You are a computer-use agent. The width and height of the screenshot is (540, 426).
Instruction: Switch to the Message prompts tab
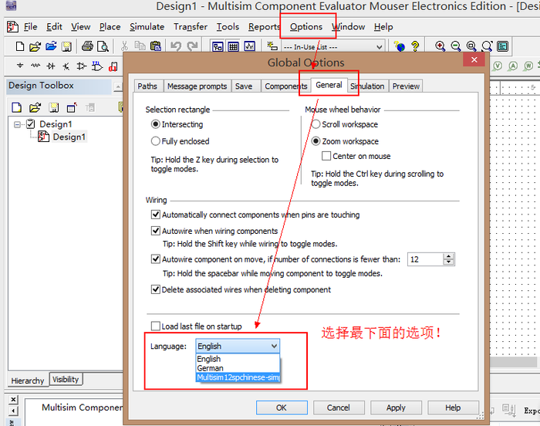click(197, 86)
